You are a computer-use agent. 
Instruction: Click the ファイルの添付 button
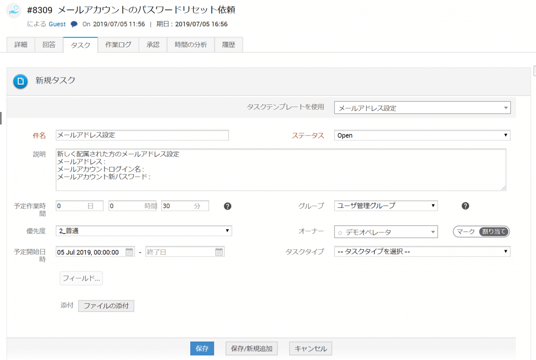(106, 306)
